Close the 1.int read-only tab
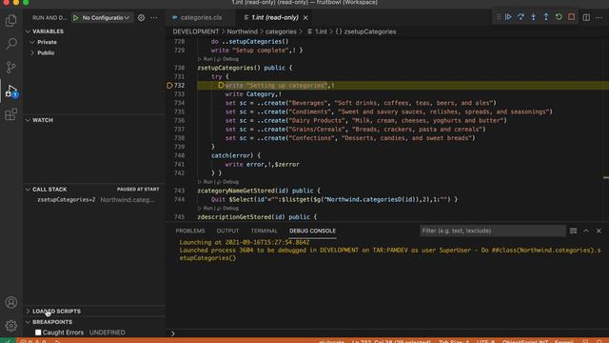Screen dimensions: 609x343 (305, 18)
